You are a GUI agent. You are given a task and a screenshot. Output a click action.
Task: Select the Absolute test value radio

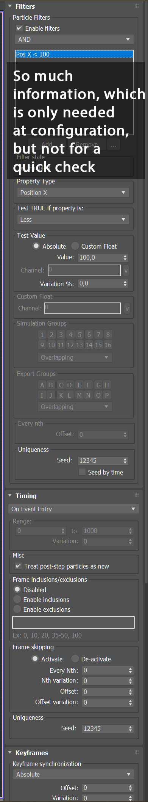coord(36,246)
